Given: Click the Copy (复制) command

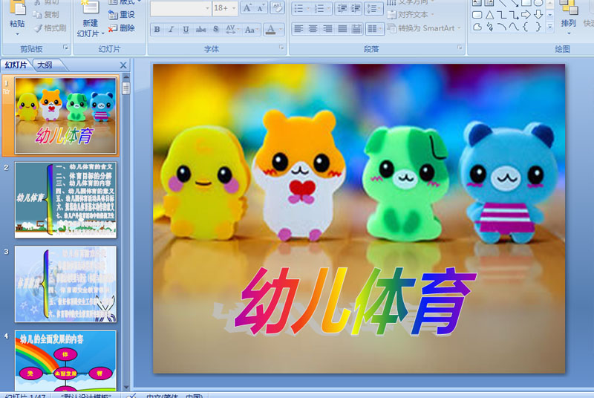Looking at the screenshot, I should tap(46, 14).
